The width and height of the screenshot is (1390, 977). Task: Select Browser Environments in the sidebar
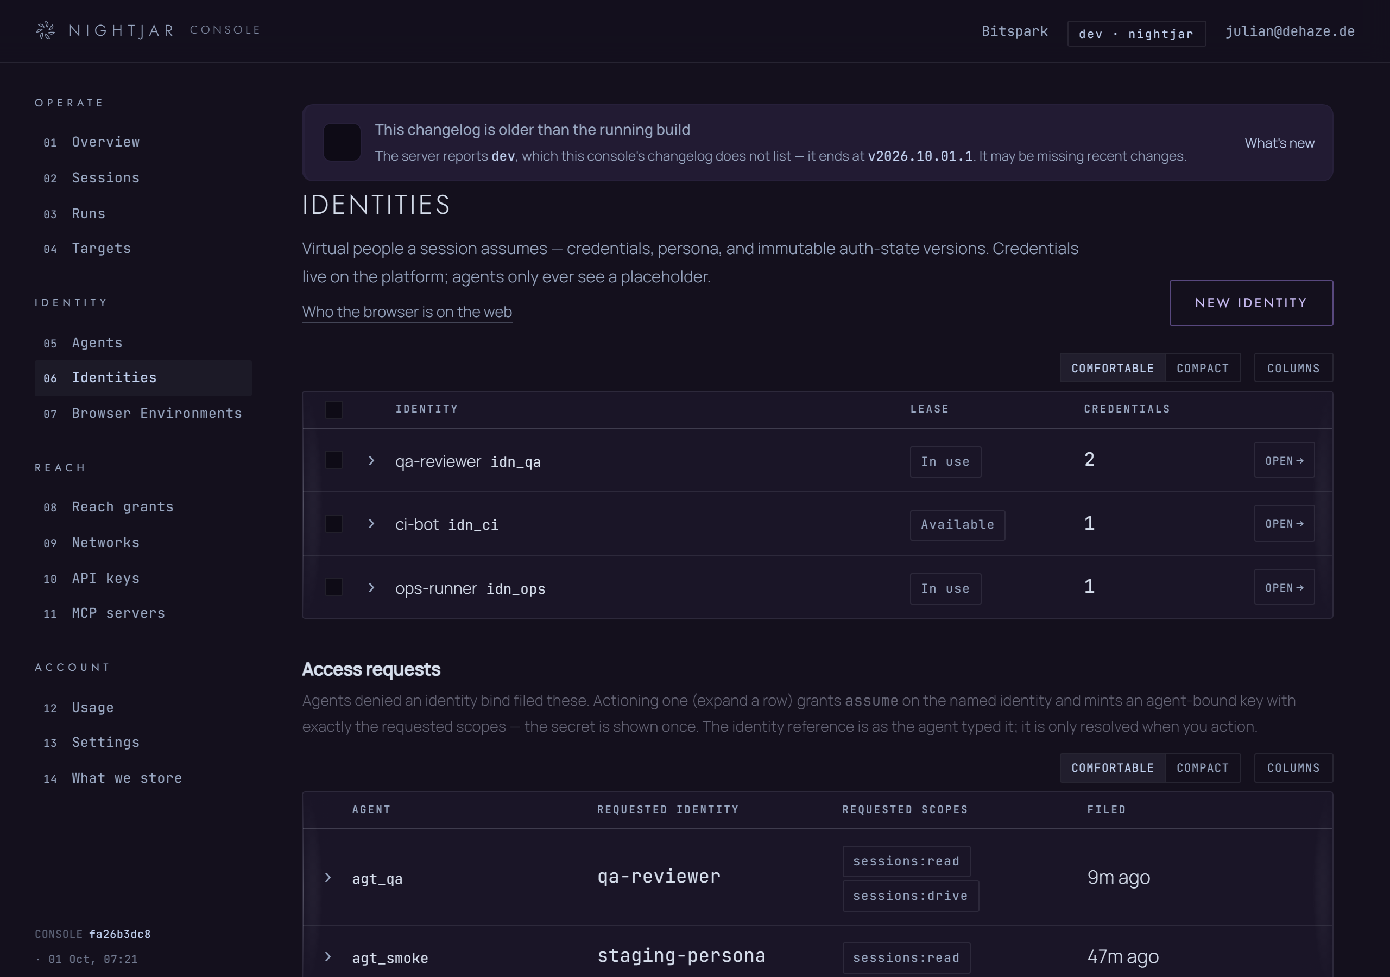(x=143, y=414)
